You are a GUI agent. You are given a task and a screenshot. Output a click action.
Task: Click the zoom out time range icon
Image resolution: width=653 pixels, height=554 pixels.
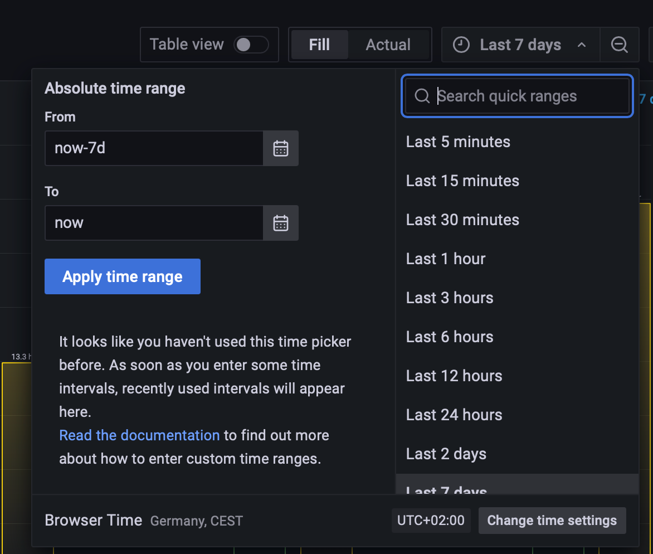tap(619, 45)
